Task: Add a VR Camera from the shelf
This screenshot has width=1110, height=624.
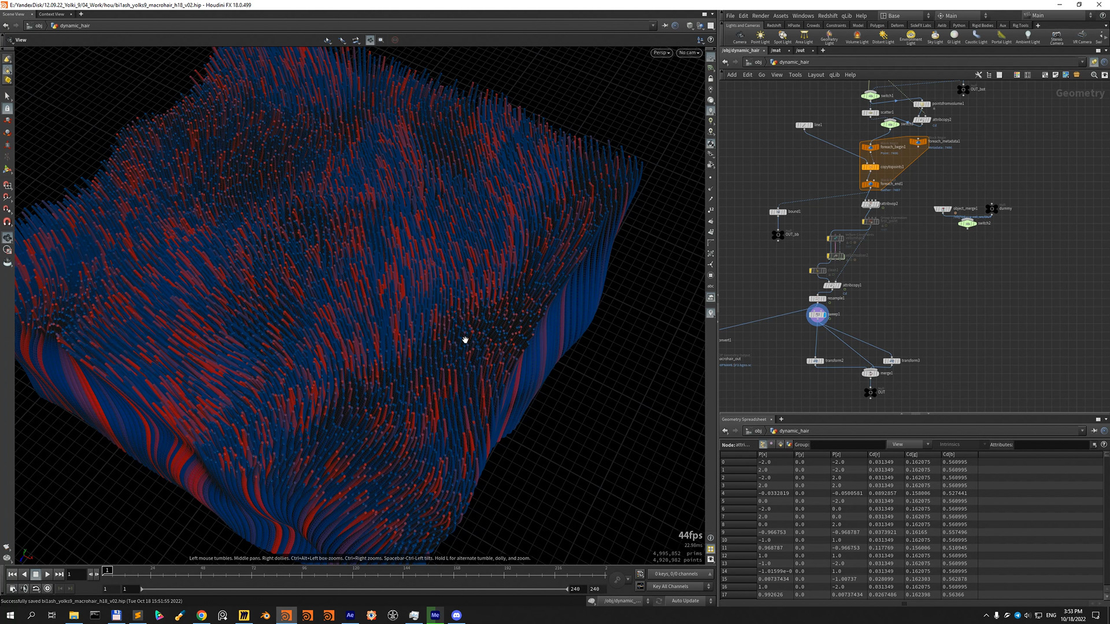Action: tap(1082, 38)
